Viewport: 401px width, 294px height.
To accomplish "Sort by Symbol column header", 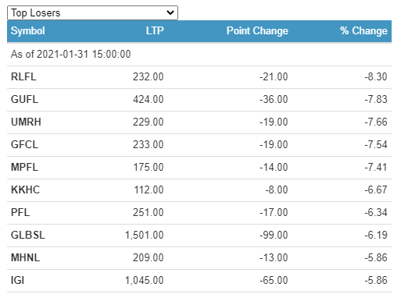I will (x=28, y=31).
